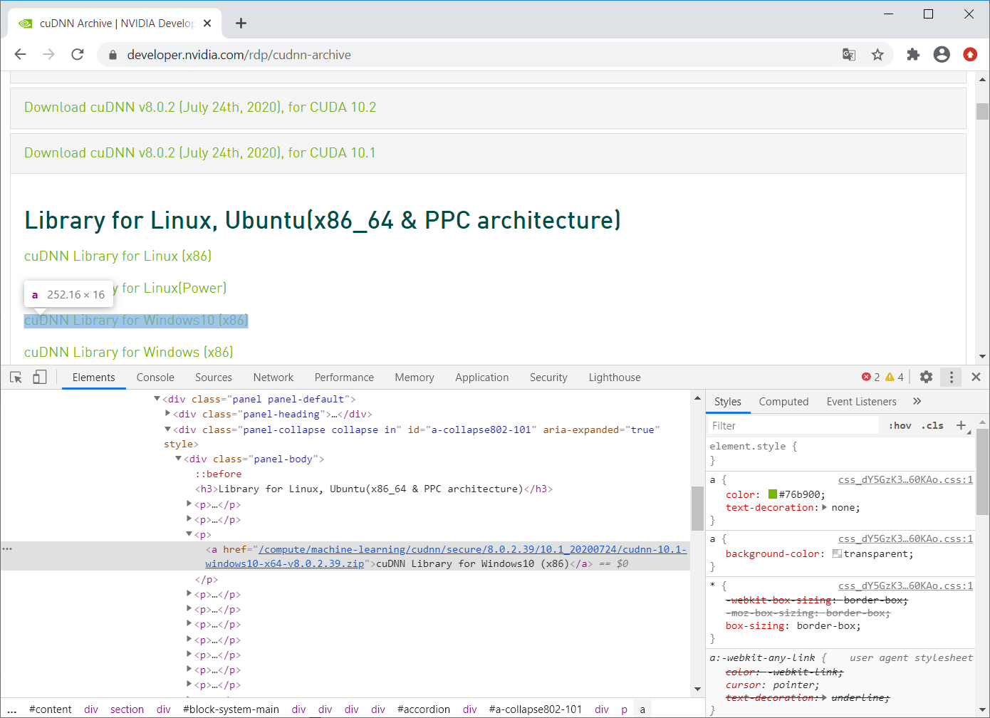Image resolution: width=990 pixels, height=718 pixels.
Task: Close the cuDNN Archive tab
Action: [207, 24]
